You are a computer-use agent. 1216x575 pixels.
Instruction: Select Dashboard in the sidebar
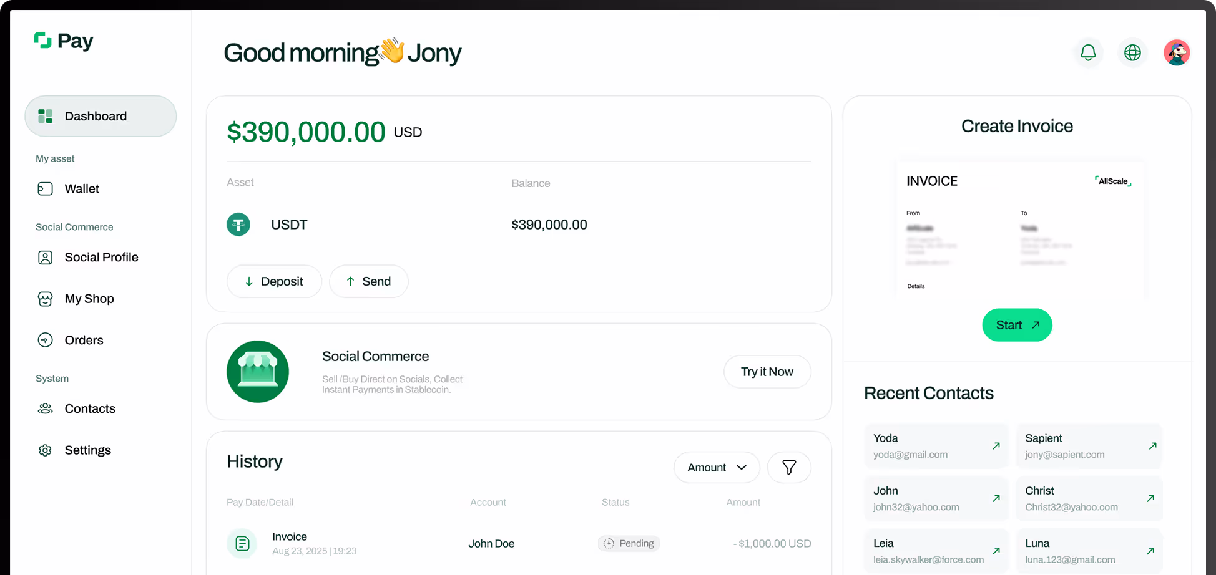click(x=101, y=116)
